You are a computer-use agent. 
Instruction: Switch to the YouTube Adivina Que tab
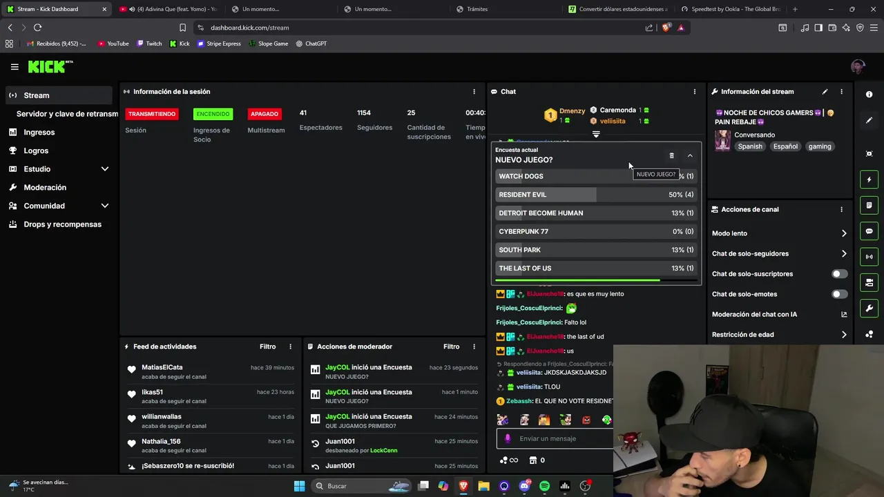(169, 9)
